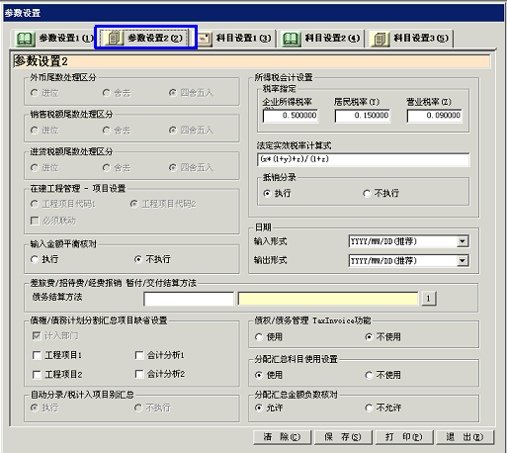
Task: Open the 输入形式 date format dropdown
Action: [x=463, y=241]
